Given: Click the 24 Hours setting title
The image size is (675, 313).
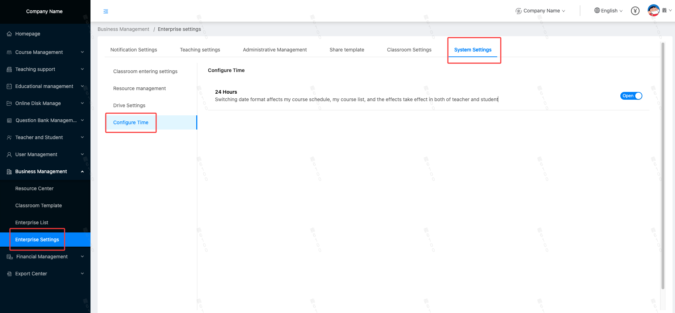Looking at the screenshot, I should point(226,92).
